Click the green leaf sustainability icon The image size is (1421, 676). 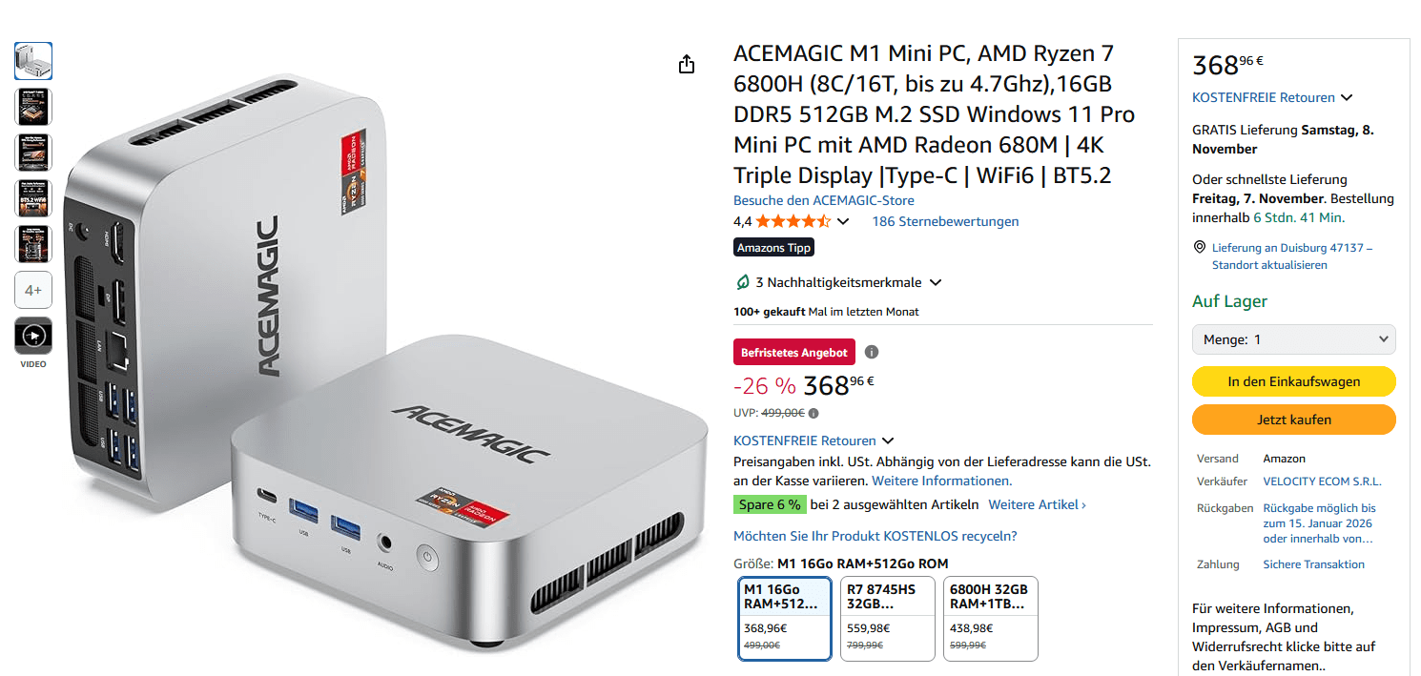[742, 282]
